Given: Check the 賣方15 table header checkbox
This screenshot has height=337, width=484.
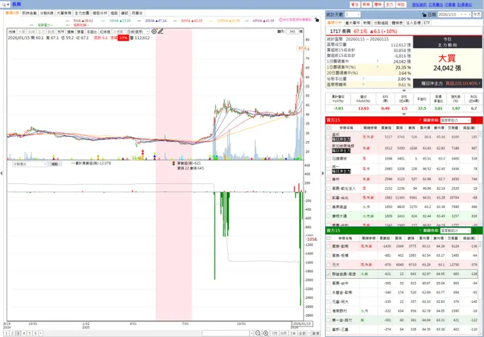Looking at the screenshot, I should point(328,238).
